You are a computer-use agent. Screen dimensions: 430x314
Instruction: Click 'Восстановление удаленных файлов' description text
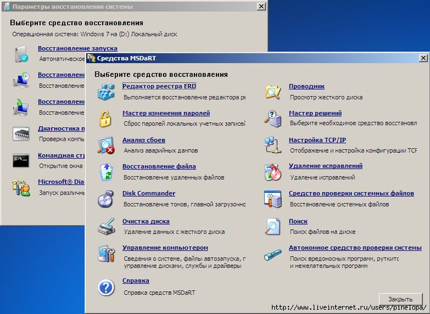(174, 177)
